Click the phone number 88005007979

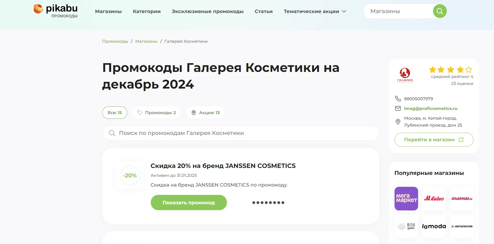click(x=418, y=99)
